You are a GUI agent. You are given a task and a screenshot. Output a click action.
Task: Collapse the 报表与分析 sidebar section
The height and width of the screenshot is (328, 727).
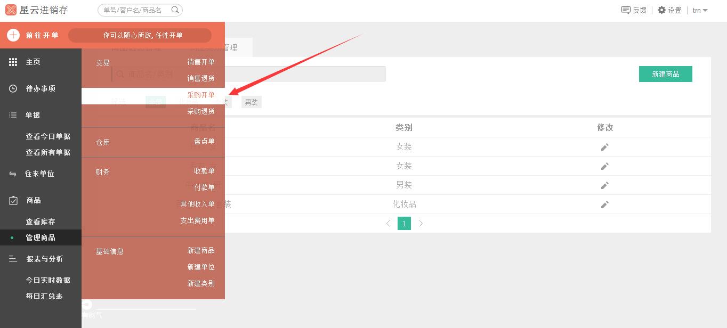[x=44, y=259]
